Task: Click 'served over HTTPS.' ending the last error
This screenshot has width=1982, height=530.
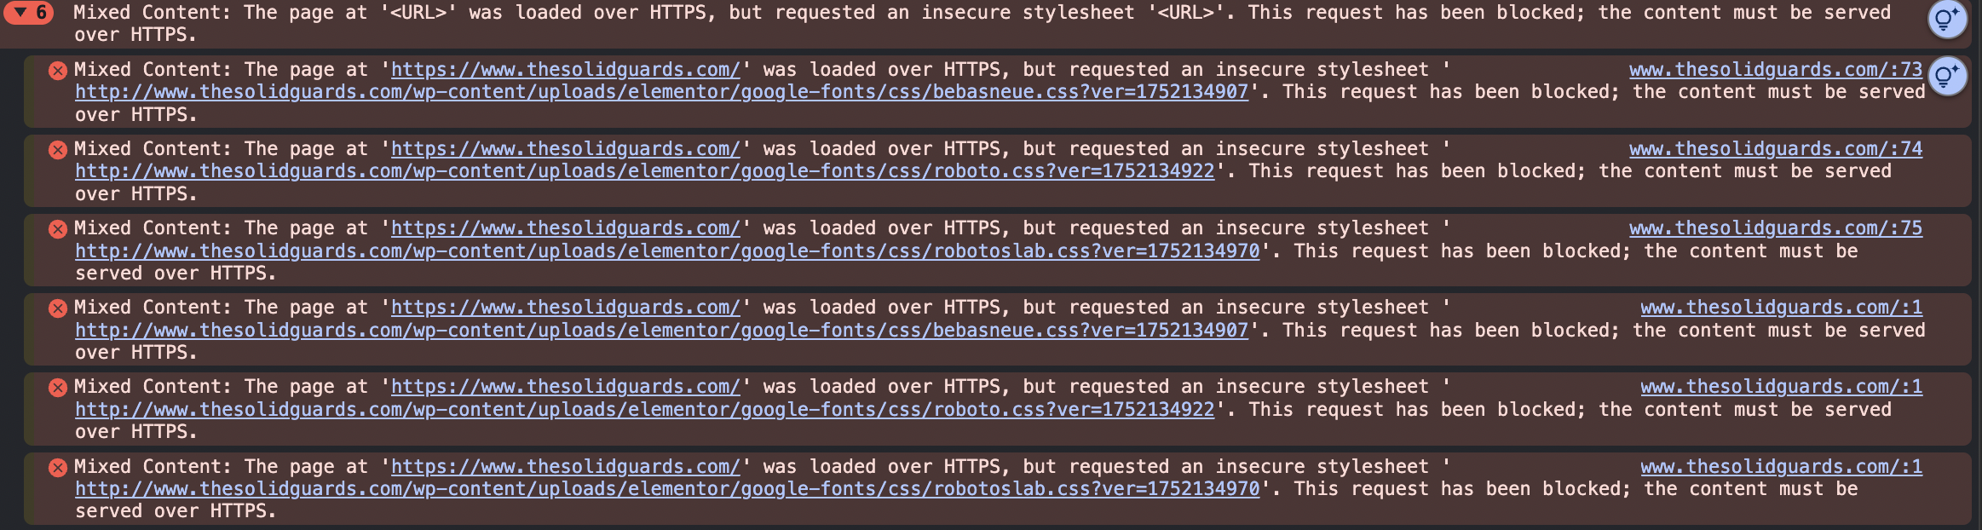Action: [x=176, y=511]
